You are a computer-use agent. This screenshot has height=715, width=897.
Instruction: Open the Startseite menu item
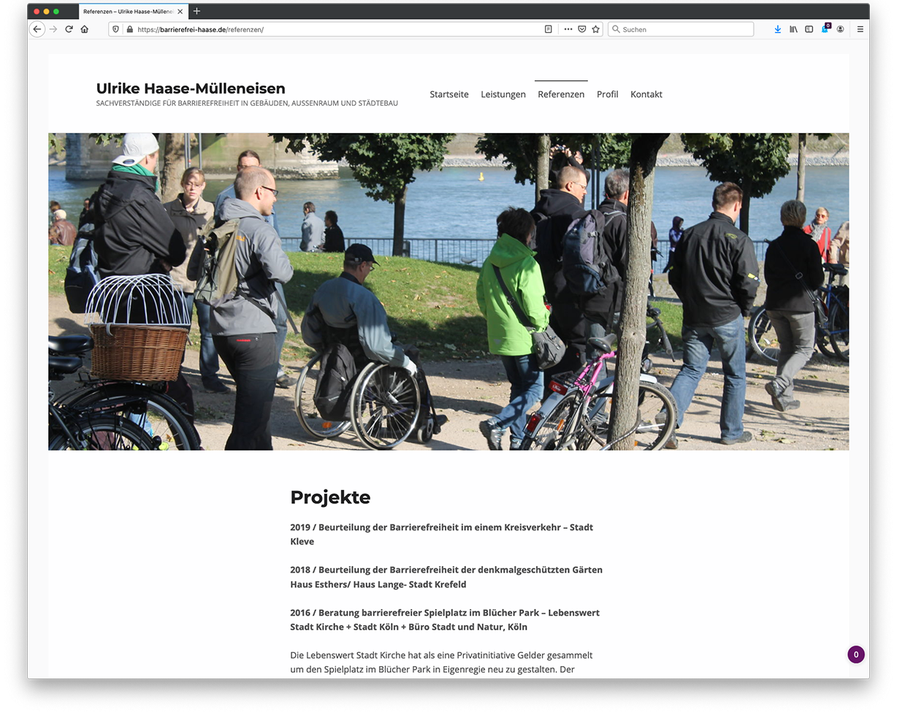click(x=449, y=94)
